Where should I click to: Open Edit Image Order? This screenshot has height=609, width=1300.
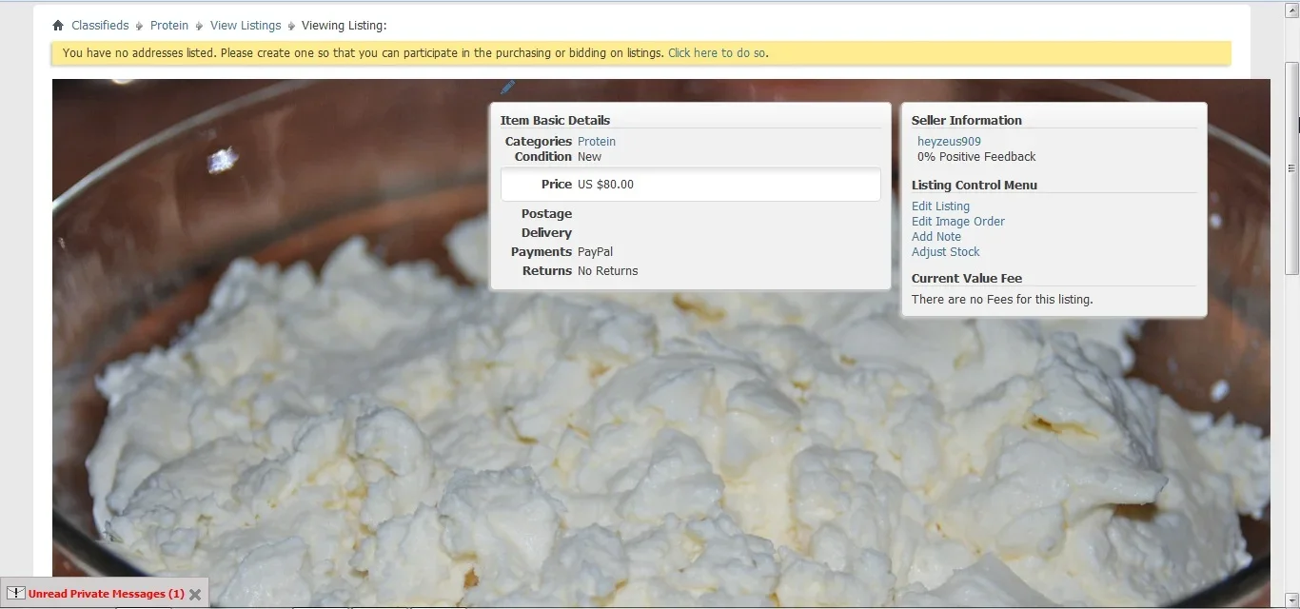958,222
